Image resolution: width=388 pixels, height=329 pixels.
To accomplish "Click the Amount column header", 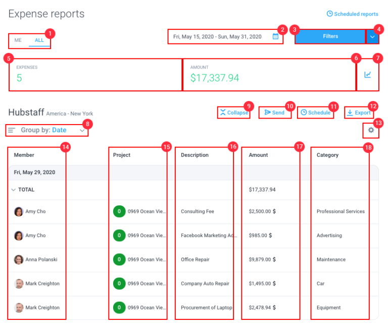I will [258, 155].
